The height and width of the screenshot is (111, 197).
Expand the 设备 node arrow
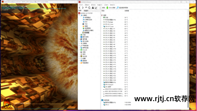click(79, 52)
